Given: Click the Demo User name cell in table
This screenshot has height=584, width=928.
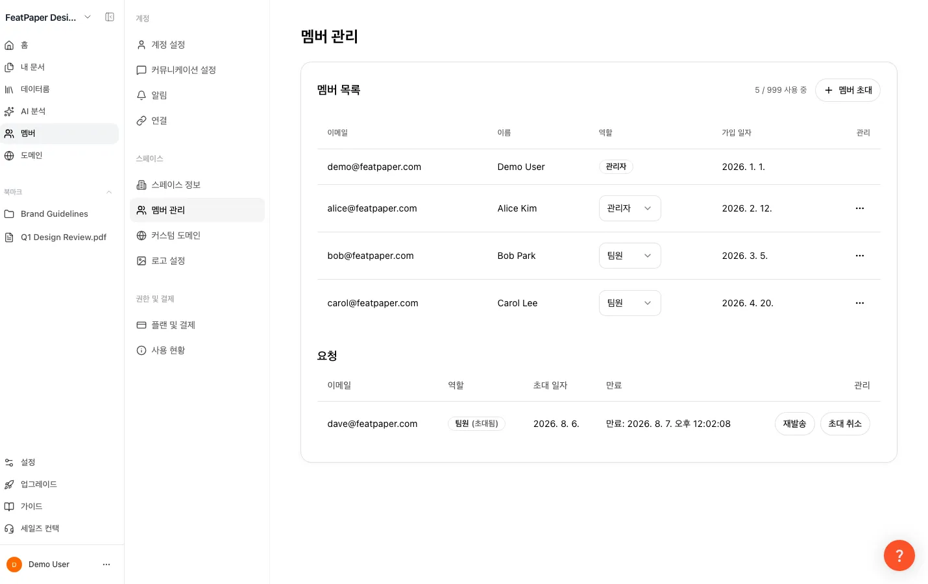Looking at the screenshot, I should click(x=521, y=167).
